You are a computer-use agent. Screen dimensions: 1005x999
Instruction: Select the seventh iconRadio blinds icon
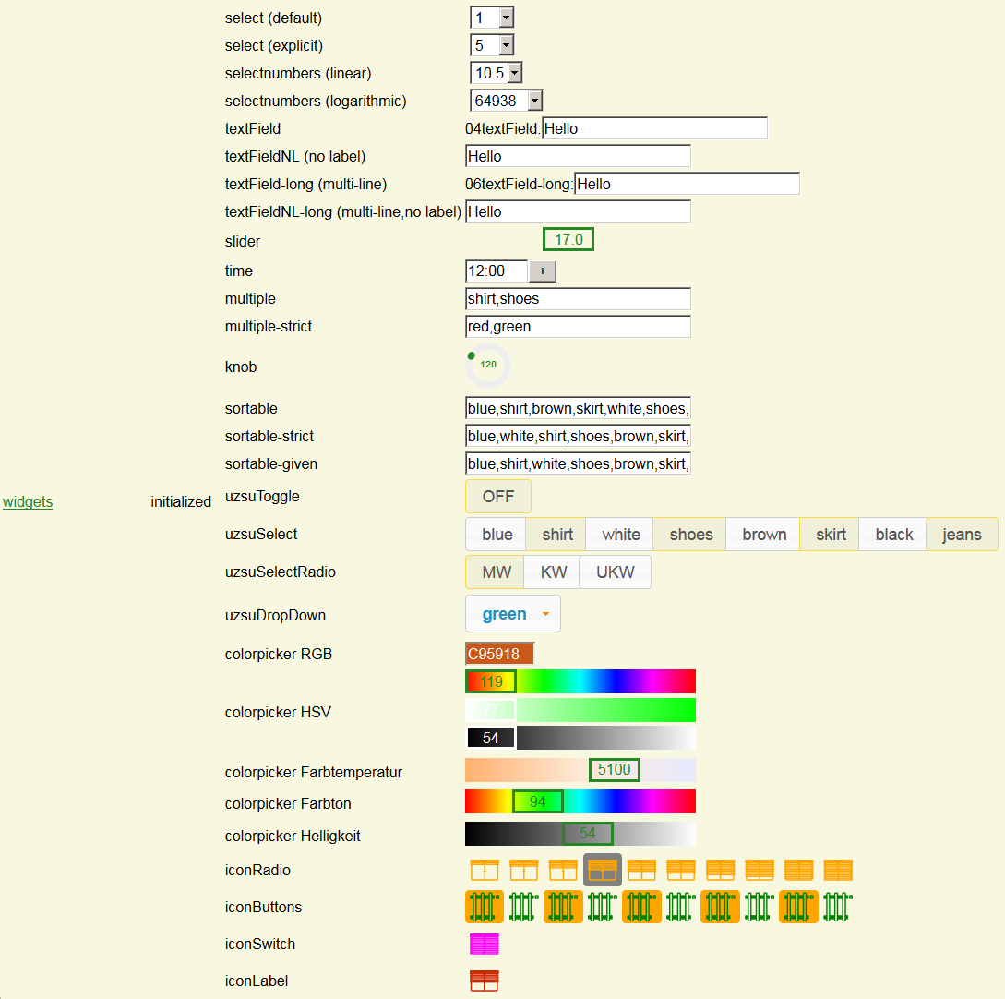coord(721,870)
